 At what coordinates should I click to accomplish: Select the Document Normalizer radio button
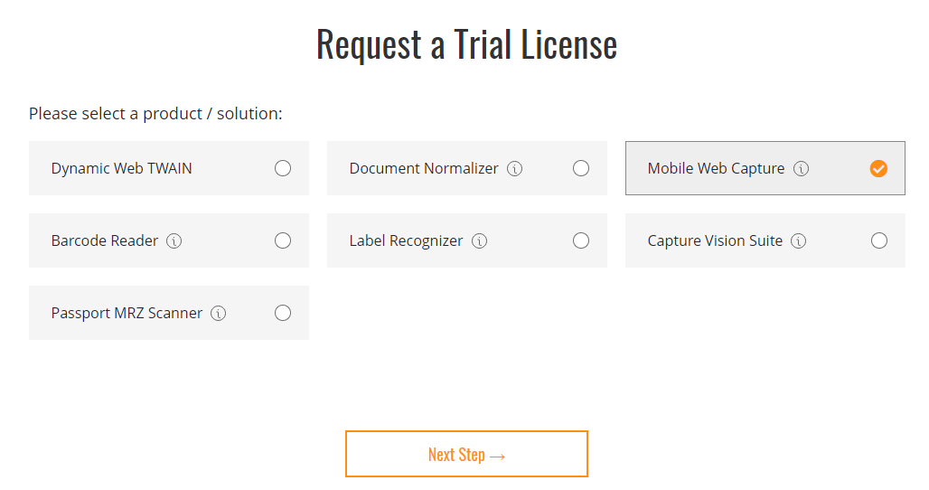point(581,168)
